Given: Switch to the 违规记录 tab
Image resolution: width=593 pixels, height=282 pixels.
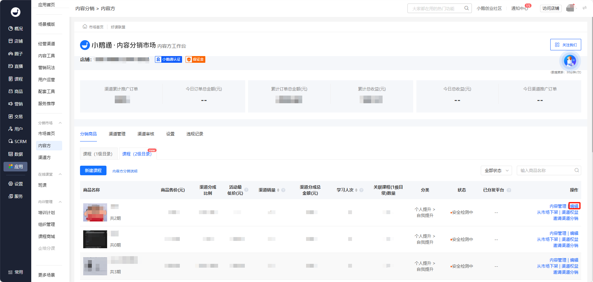Looking at the screenshot, I should tap(195, 134).
